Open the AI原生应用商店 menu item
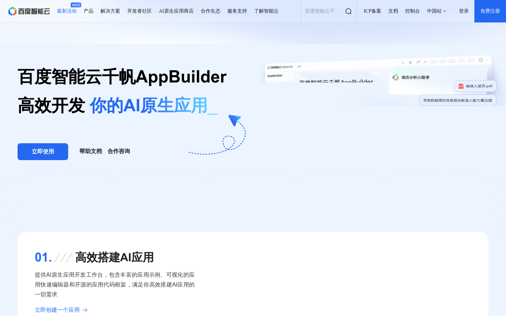506x316 pixels. pos(176,11)
